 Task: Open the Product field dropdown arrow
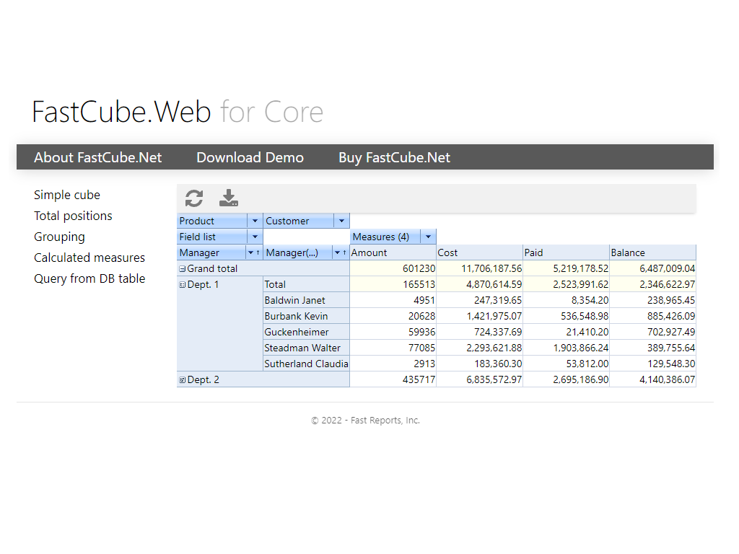255,221
